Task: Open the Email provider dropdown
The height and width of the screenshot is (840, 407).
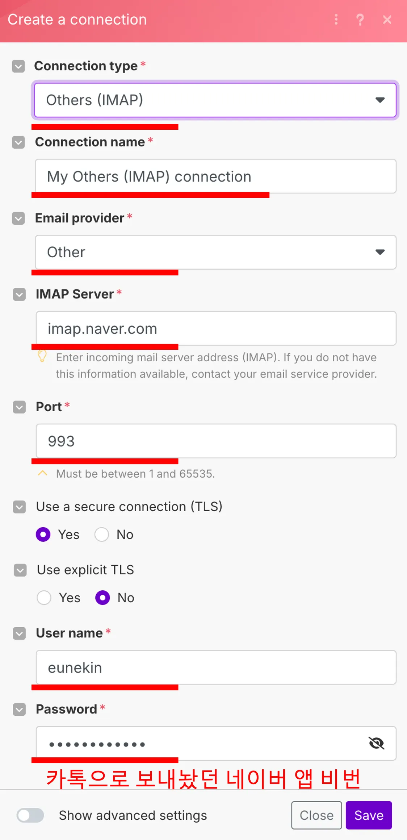Action: (215, 252)
